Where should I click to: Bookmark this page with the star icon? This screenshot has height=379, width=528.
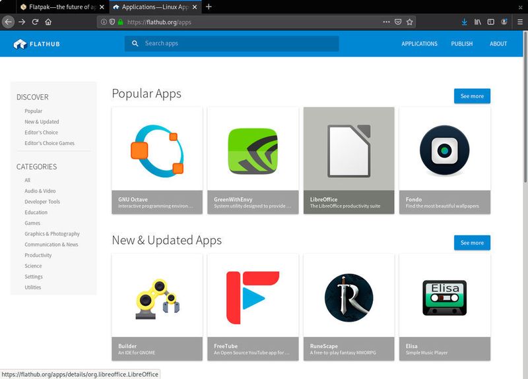click(x=409, y=22)
